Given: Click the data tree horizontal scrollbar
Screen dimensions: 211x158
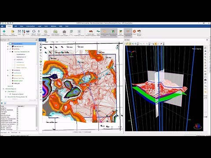Looking at the screenshot, I should 18,100.
